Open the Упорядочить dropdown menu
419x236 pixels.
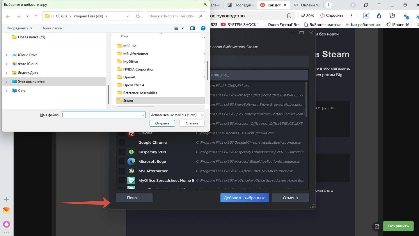pyautogui.click(x=20, y=28)
